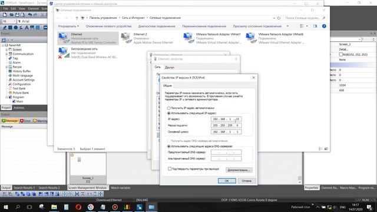Collapse the NewHMI root node
The height and width of the screenshot is (212, 377).
coord(3,45)
